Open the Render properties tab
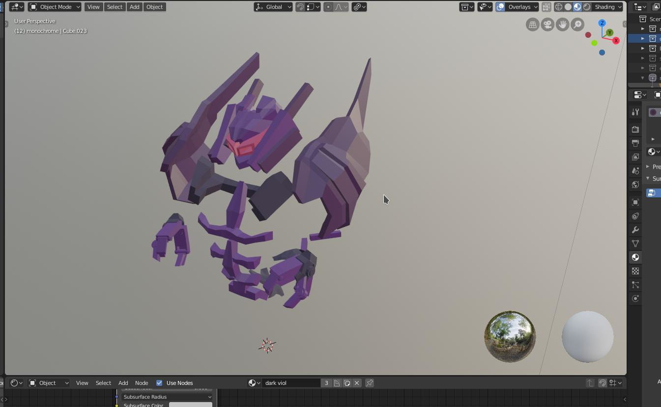This screenshot has height=407, width=661. pyautogui.click(x=635, y=130)
